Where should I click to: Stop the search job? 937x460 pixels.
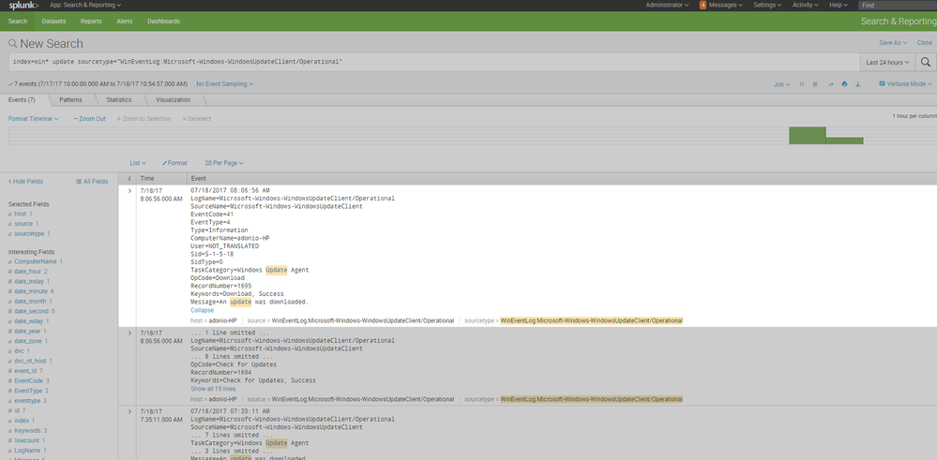click(x=815, y=84)
